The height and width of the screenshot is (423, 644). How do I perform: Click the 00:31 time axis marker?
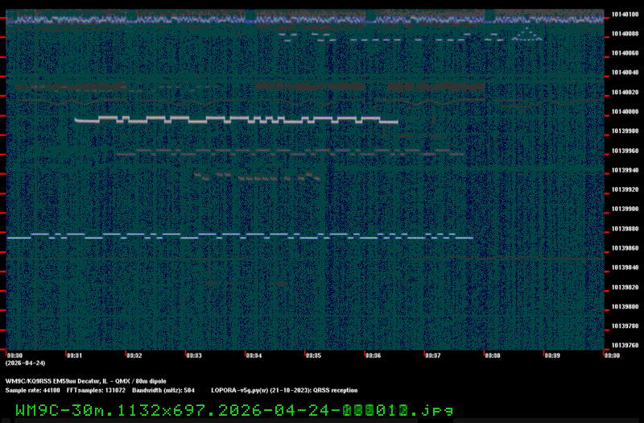pyautogui.click(x=74, y=355)
